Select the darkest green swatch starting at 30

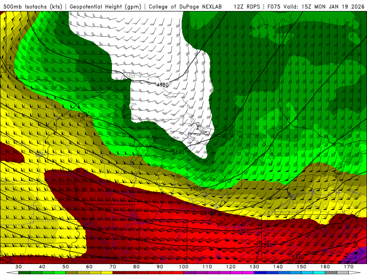tap(24, 272)
